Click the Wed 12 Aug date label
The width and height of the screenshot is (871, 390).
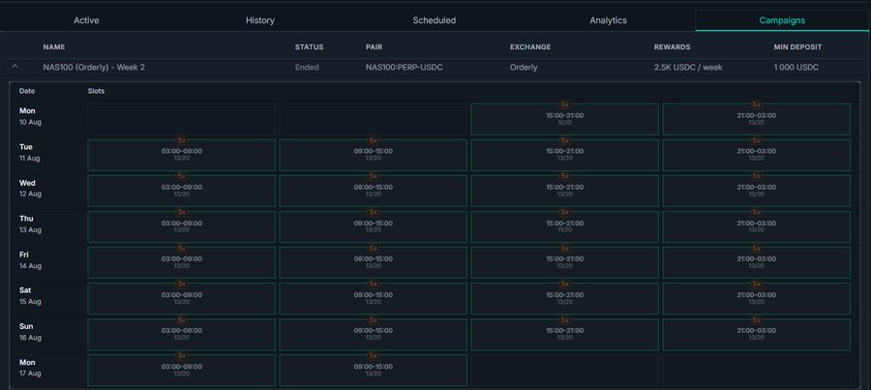click(30, 188)
